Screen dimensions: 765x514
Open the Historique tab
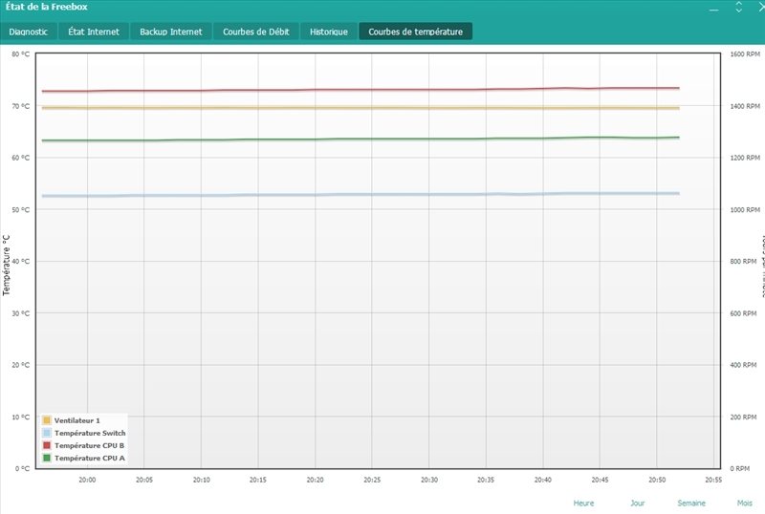328,32
